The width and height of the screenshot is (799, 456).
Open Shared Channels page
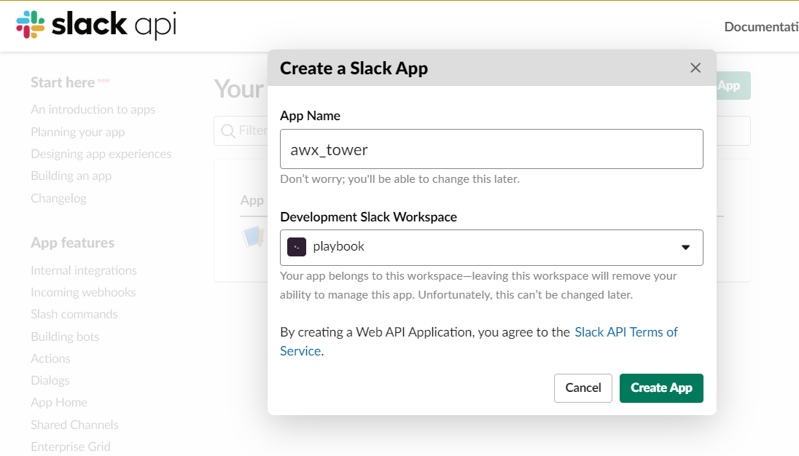point(74,425)
